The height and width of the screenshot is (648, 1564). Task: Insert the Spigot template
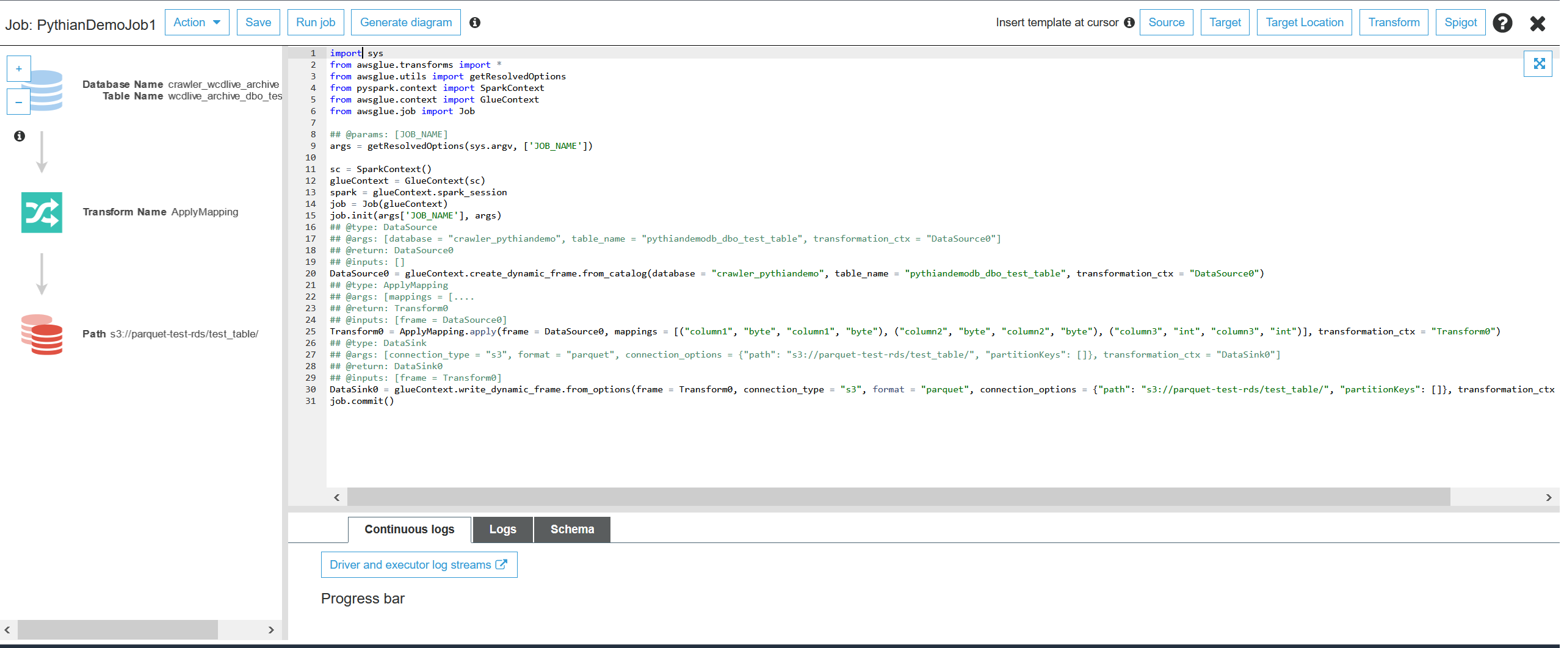point(1460,23)
